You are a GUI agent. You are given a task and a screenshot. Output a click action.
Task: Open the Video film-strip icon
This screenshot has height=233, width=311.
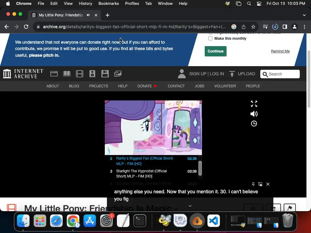80,74
